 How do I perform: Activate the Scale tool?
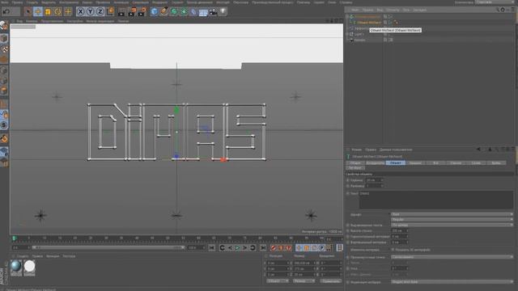48,12
